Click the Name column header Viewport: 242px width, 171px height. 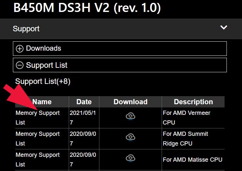[42, 102]
